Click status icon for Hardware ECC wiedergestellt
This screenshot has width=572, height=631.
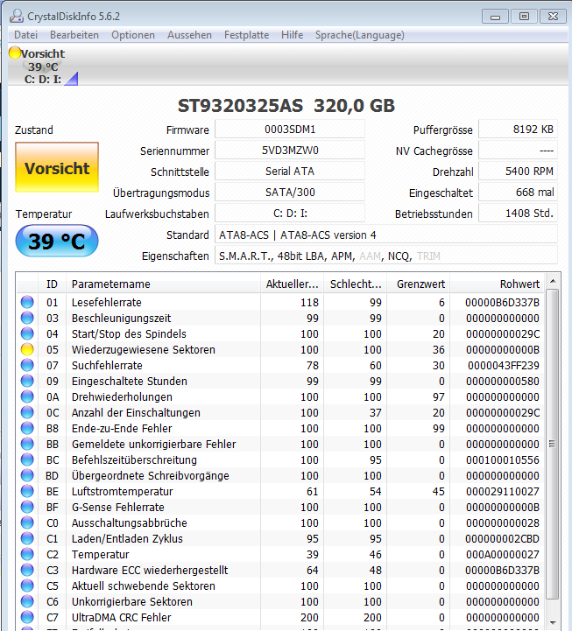tap(27, 570)
